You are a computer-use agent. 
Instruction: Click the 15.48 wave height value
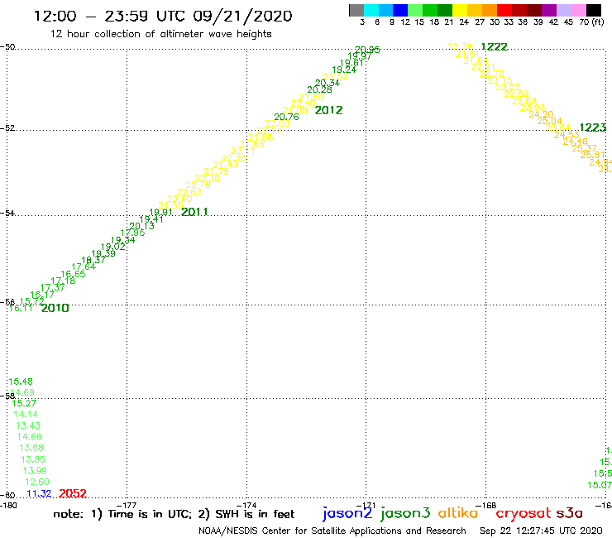coord(21,382)
